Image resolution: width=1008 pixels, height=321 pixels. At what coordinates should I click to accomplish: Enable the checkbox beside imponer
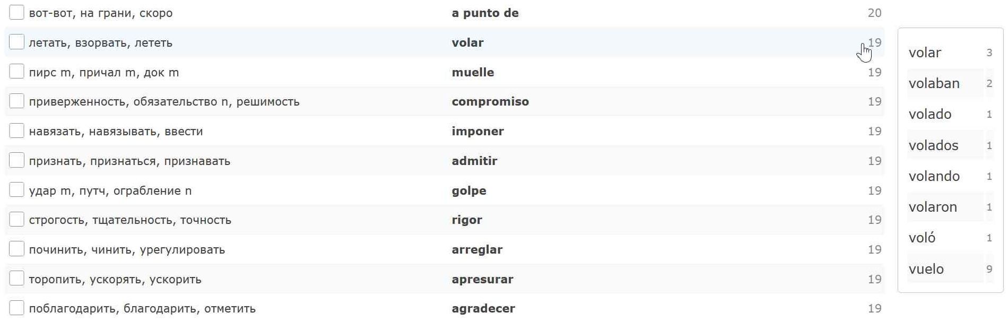[x=16, y=131]
